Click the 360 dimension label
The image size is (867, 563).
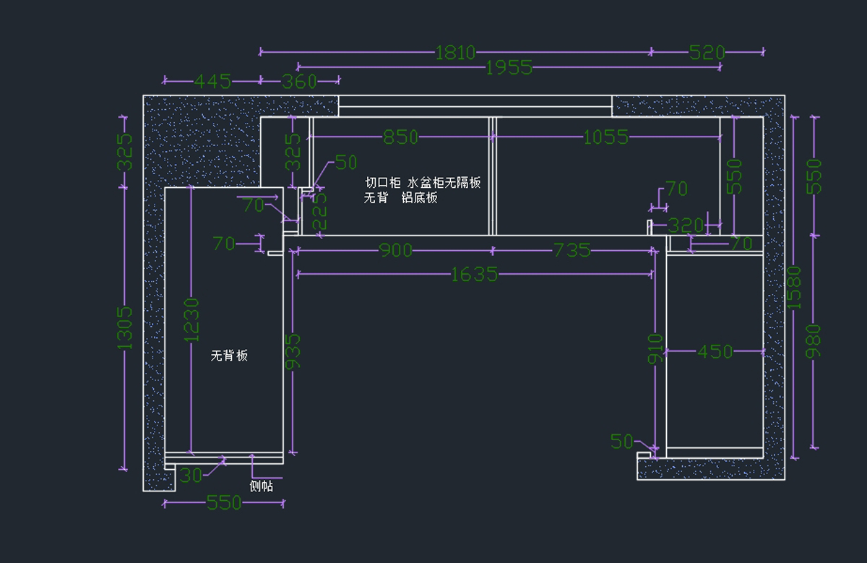pos(299,82)
